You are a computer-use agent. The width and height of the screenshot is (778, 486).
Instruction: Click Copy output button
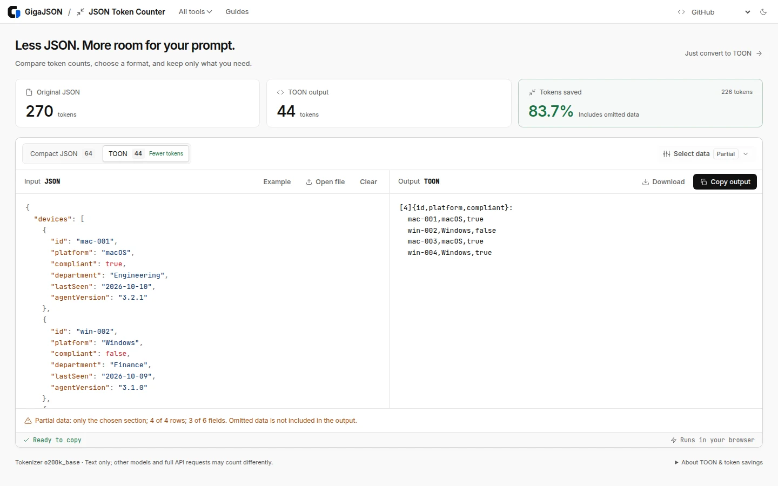(x=725, y=182)
